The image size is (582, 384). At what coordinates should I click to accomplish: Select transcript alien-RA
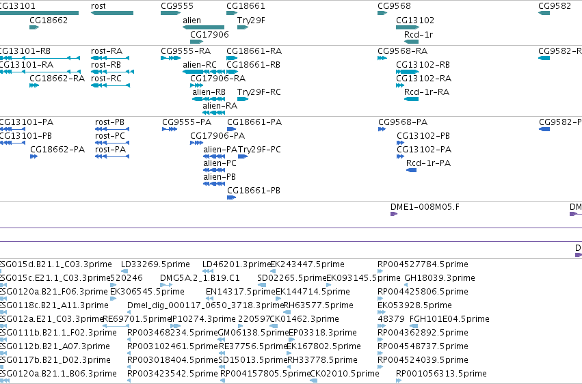tap(214, 113)
